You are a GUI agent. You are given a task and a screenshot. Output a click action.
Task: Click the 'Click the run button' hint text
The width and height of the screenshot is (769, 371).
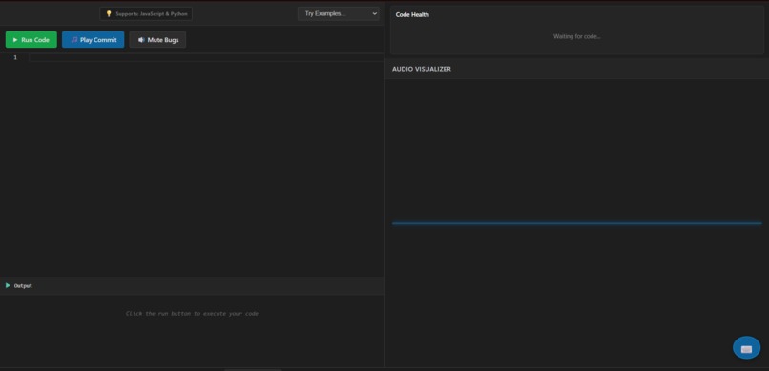192,313
